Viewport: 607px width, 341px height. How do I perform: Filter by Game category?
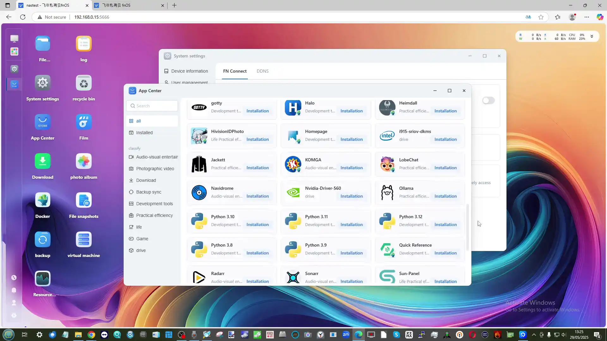[152, 239]
